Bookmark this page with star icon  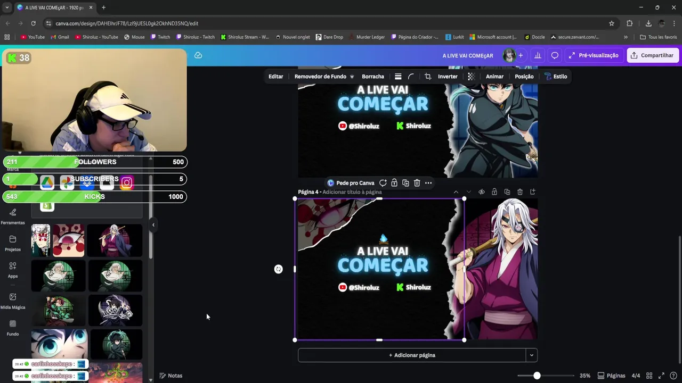(612, 23)
